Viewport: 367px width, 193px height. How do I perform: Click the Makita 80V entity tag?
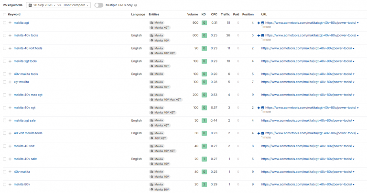(160, 190)
